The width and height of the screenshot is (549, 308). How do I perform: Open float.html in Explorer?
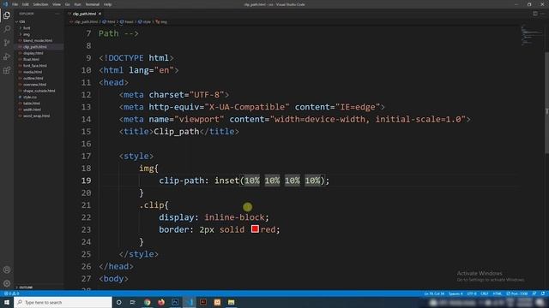click(31, 59)
